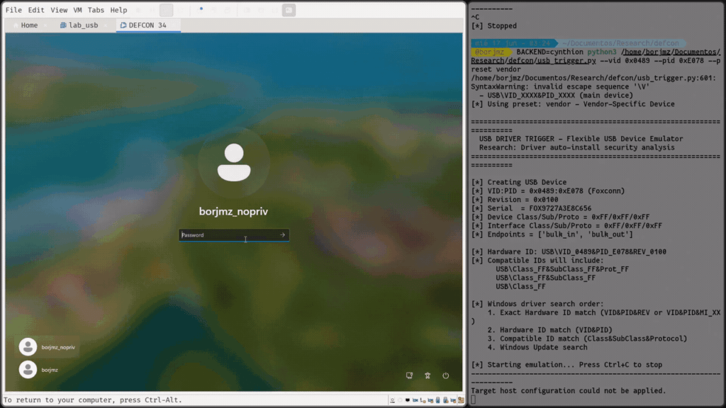
Task: Click "USB DRIVER TRIGGER" banner line in terminal
Action: point(581,139)
